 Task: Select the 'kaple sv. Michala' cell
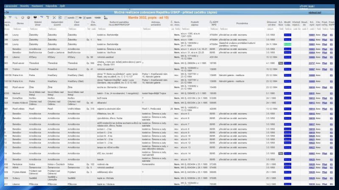(105, 178)
